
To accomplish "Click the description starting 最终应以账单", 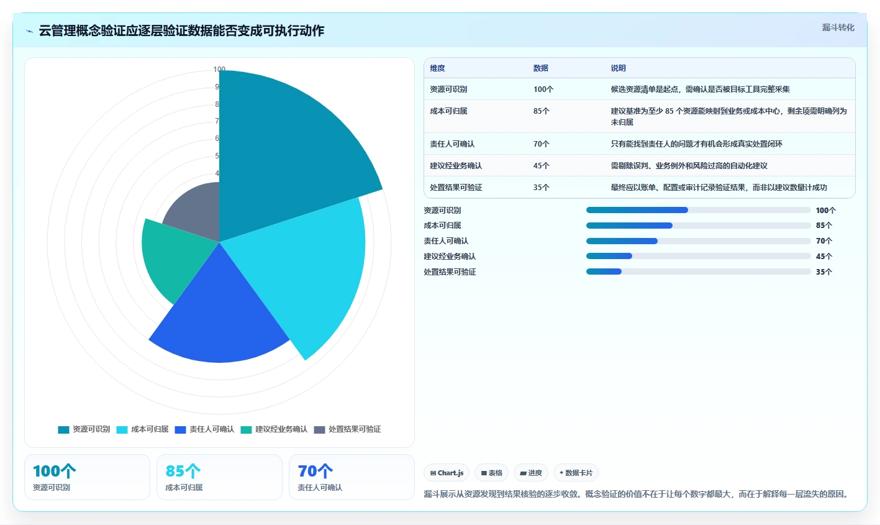I will coord(719,188).
